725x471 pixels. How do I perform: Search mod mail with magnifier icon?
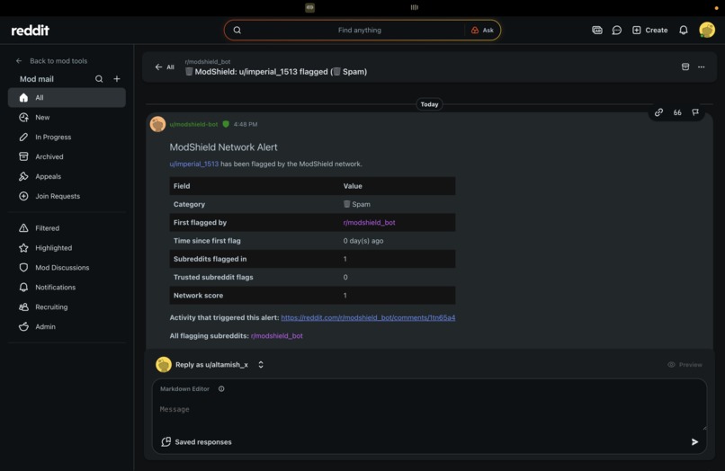click(x=99, y=79)
